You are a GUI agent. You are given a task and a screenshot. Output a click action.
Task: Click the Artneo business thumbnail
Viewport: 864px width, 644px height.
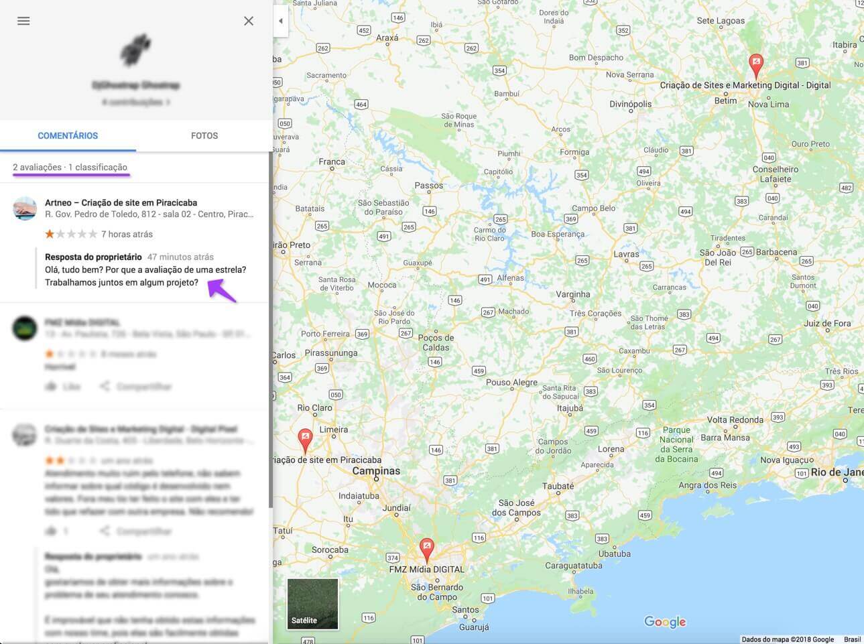[x=25, y=208]
